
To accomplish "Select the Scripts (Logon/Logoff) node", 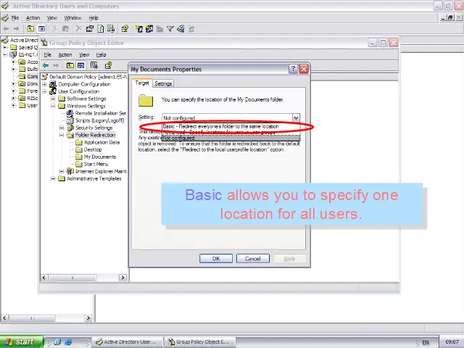I will (100, 120).
